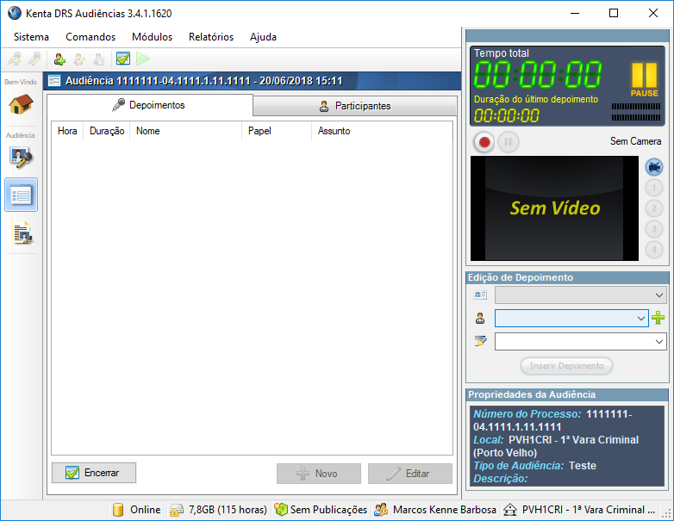The image size is (674, 521).
Task: Click 'Marcos Kenne Barbosa' in status bar
Action: point(445,510)
